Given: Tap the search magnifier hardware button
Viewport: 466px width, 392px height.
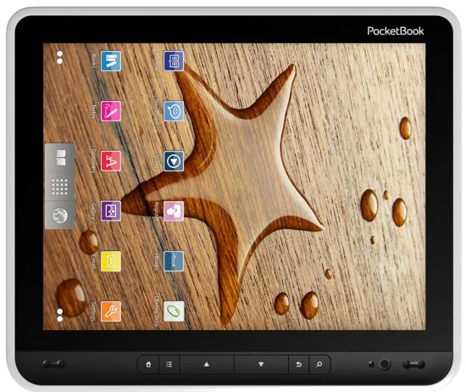Looking at the screenshot, I should [319, 364].
